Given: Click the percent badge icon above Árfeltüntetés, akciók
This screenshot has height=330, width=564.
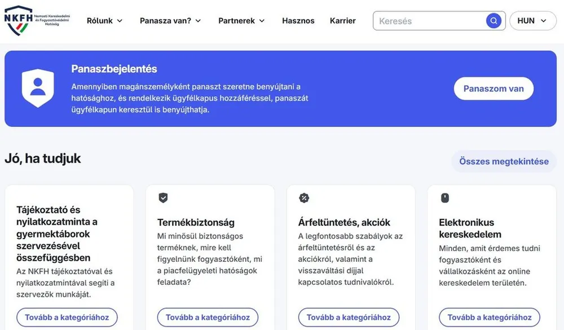Looking at the screenshot, I should (304, 197).
